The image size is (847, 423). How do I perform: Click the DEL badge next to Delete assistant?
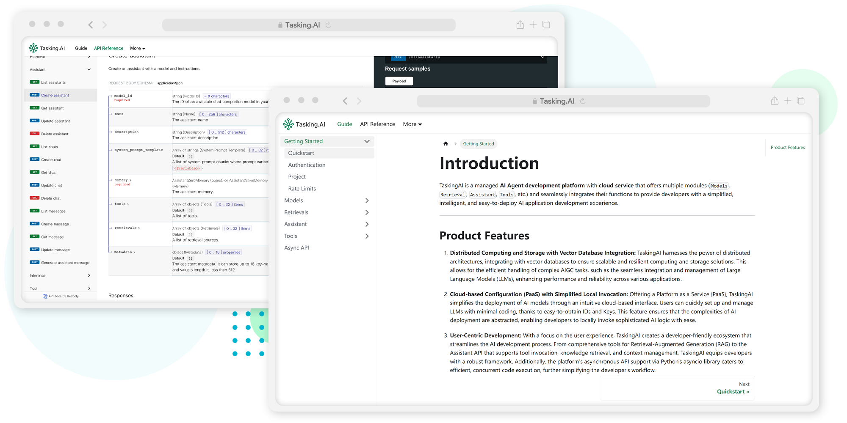click(x=35, y=134)
